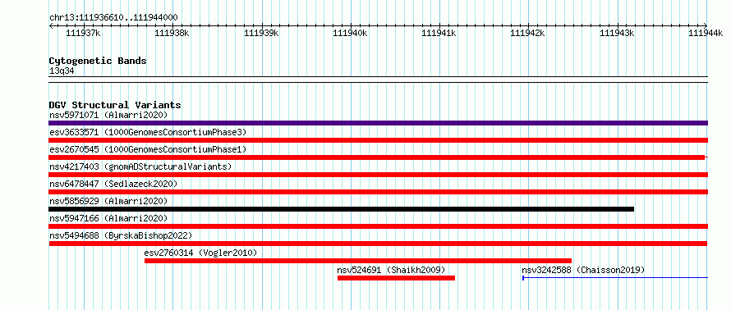Open nsv6478447 (Sedlazeck2020) label
Viewport: 731px width, 310px height.
(x=113, y=184)
